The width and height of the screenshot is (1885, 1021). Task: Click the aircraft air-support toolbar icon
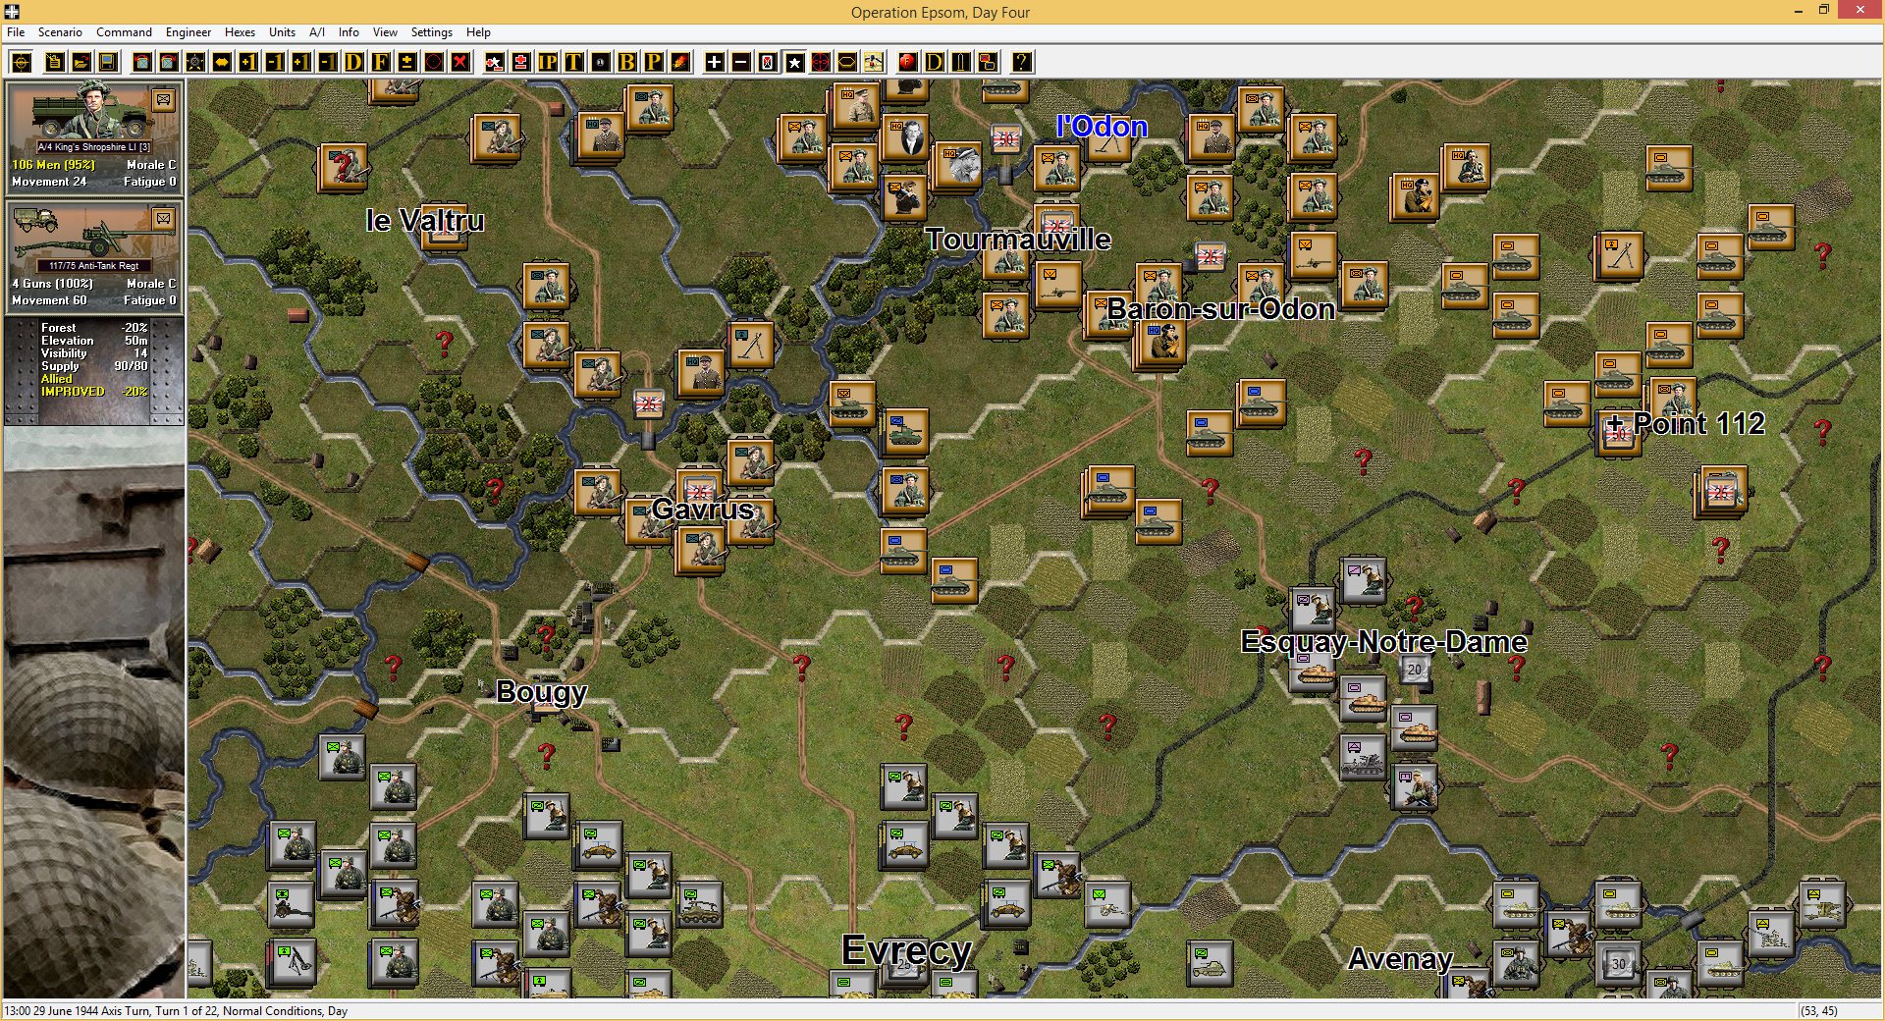coord(874,63)
